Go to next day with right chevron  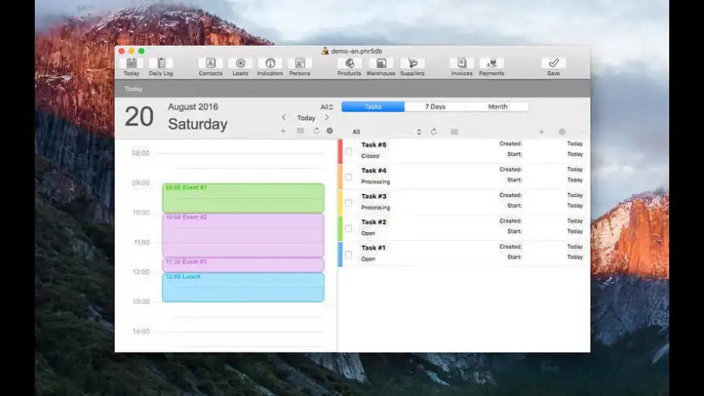327,118
